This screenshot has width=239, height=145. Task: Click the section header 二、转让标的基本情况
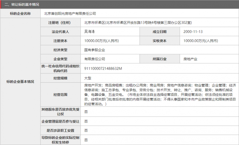[x=22, y=4]
